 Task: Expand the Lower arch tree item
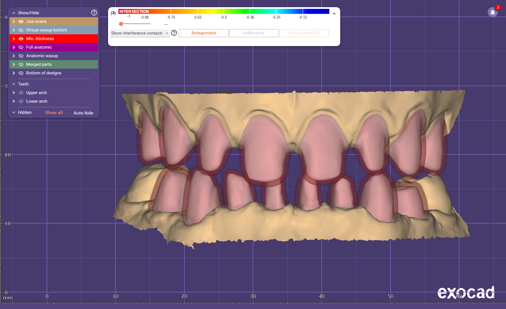14,101
